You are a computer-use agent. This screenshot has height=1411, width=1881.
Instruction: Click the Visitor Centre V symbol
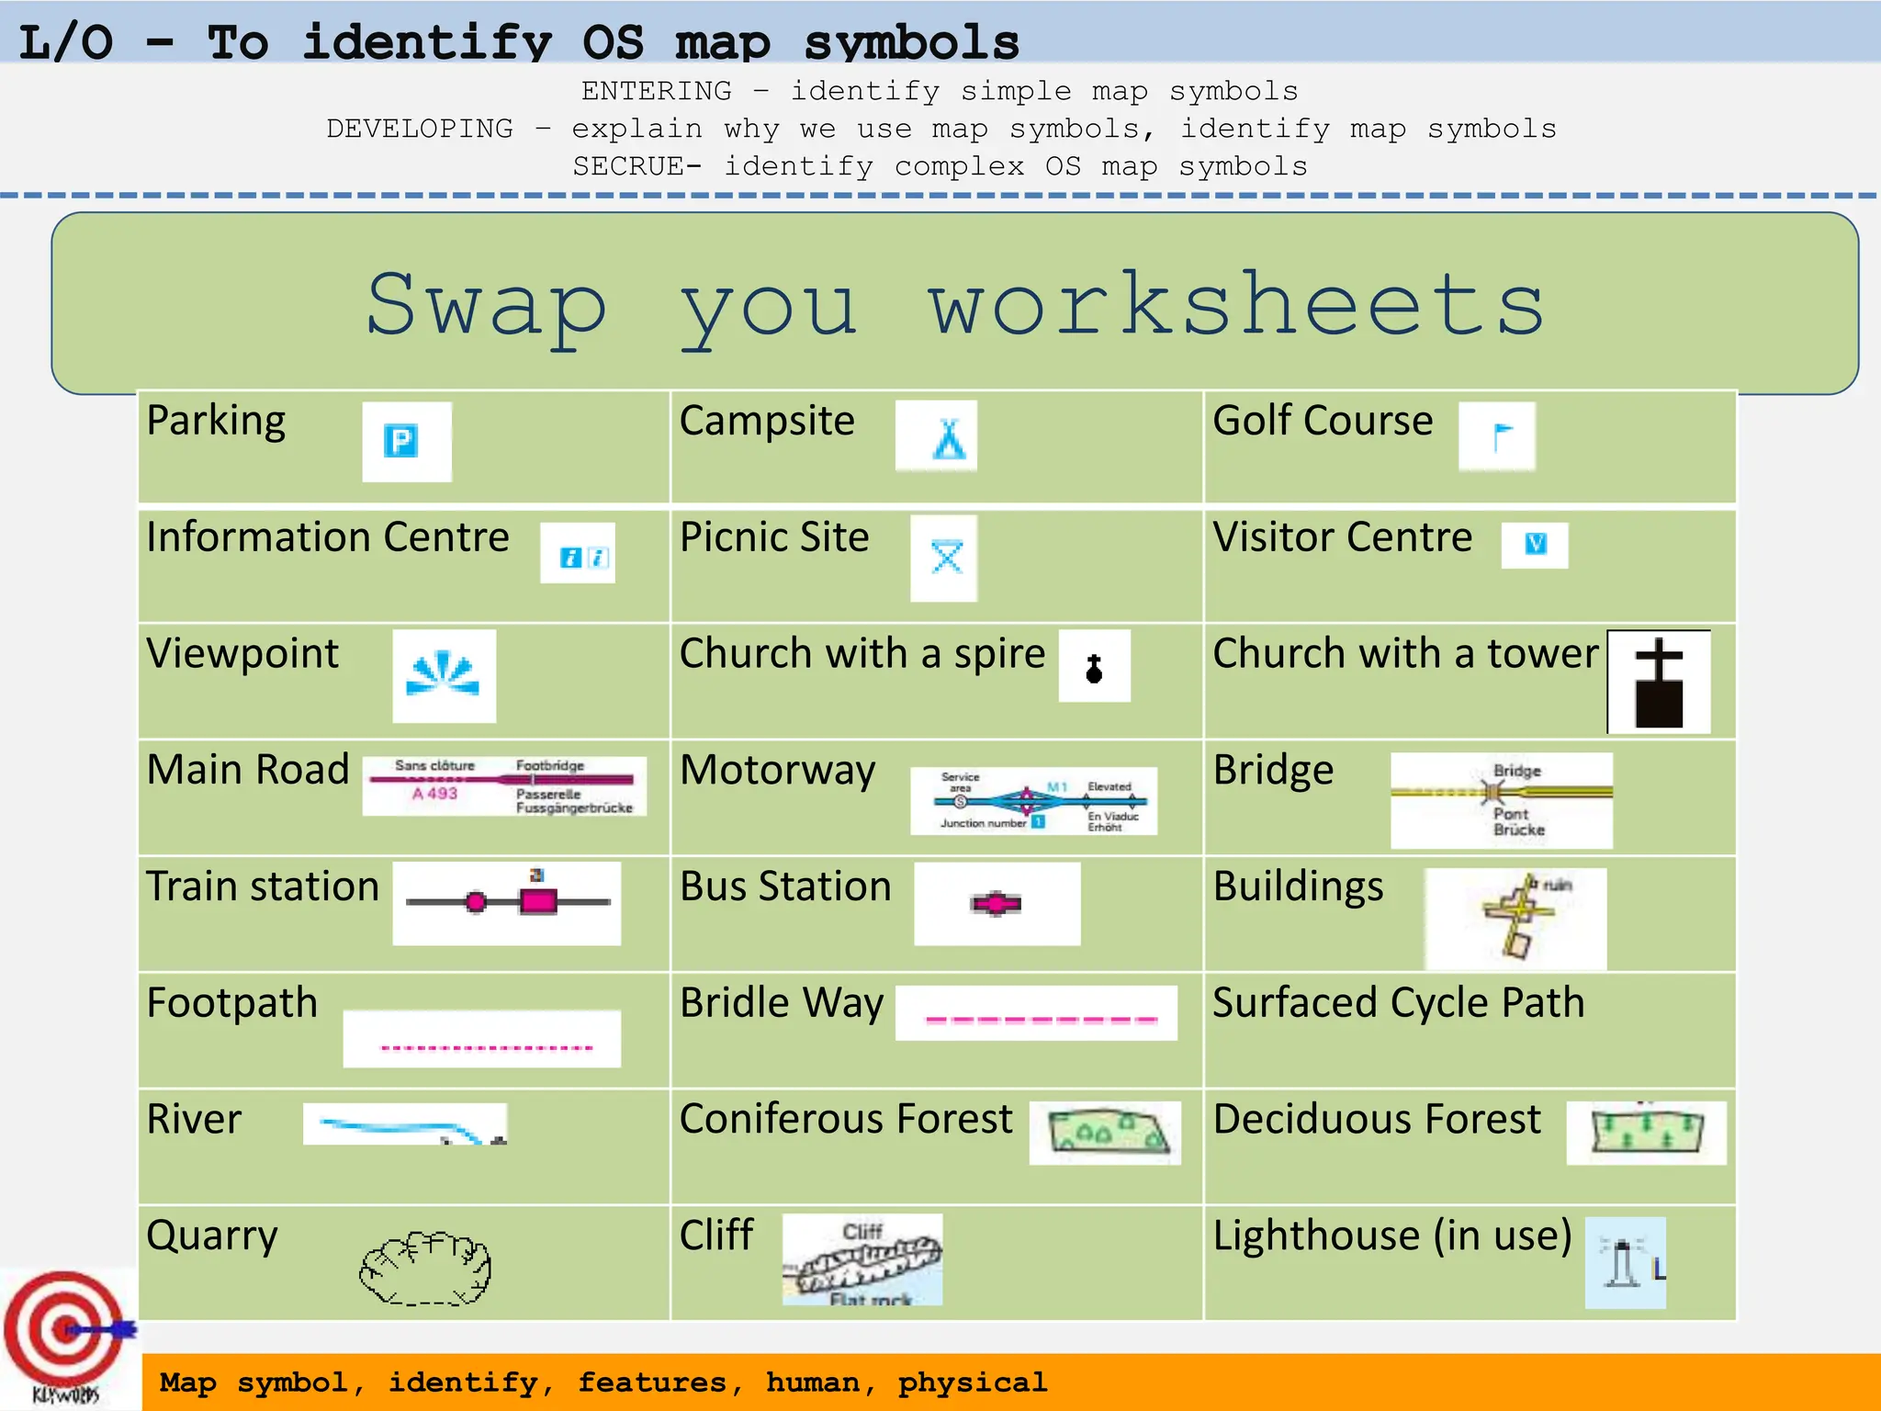tap(1535, 545)
